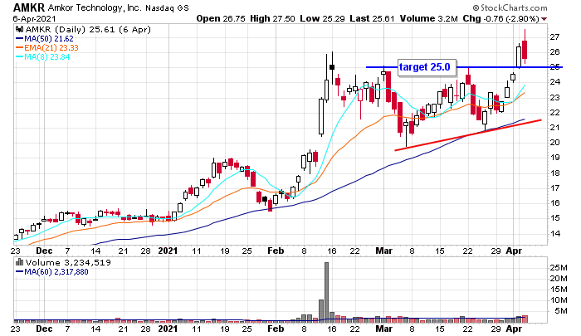Click the Apr label under the volume panel
This screenshot has height=336, width=581.
coord(514,329)
